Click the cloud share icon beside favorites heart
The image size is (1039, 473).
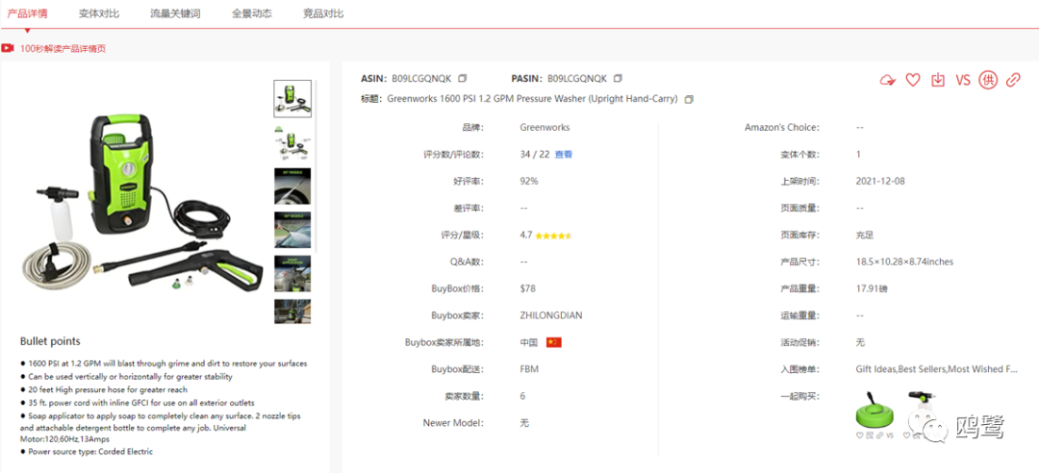888,80
